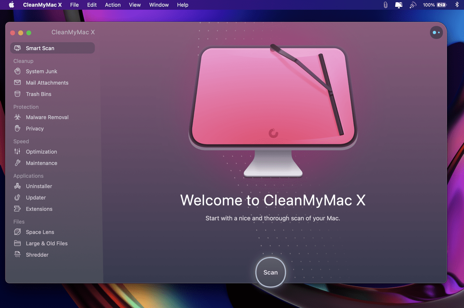Click the Shredder icon
Image resolution: width=464 pixels, height=308 pixels.
[17, 255]
